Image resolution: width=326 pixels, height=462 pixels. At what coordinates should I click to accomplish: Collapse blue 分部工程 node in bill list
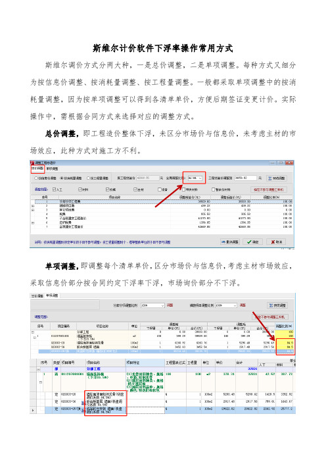(x=39, y=369)
